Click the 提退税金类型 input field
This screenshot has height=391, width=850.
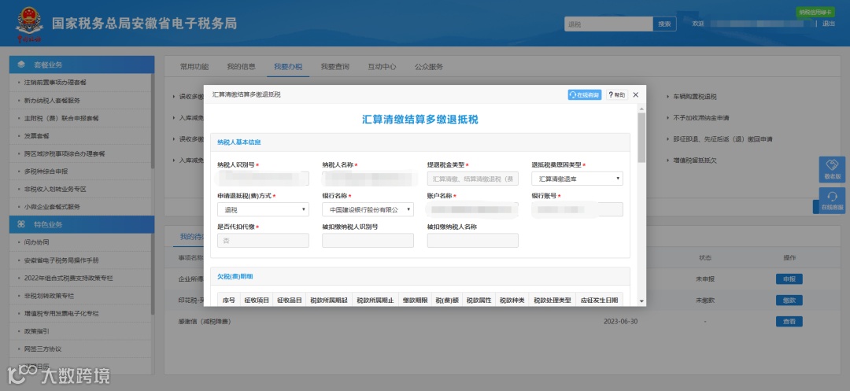(473, 179)
